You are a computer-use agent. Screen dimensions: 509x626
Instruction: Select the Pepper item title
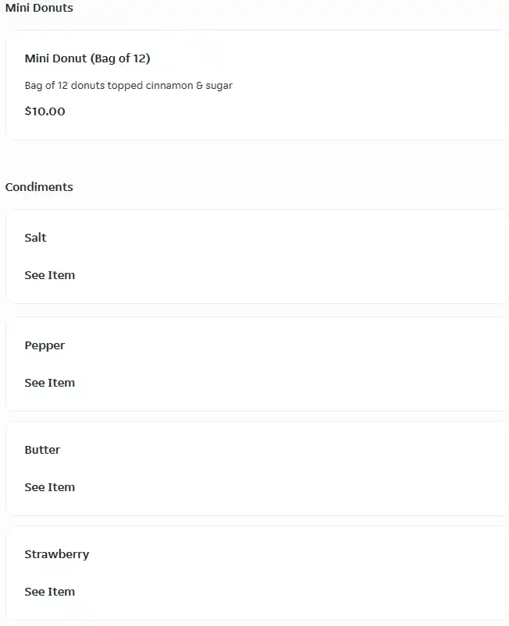(x=44, y=345)
